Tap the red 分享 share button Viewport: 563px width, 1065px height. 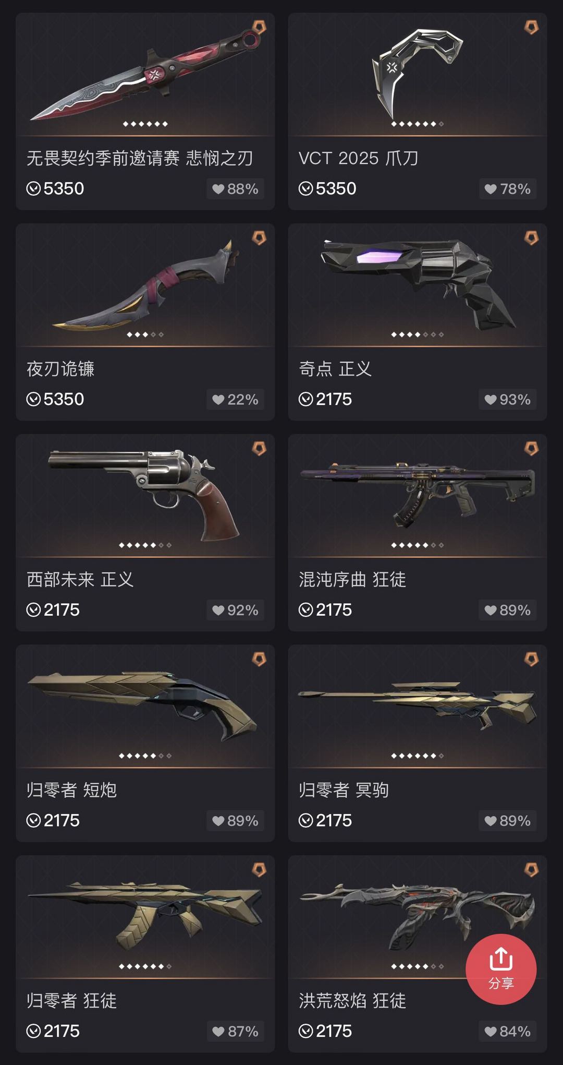(501, 969)
